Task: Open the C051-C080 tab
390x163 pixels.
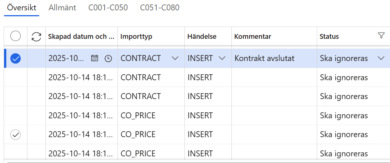Action: (x=160, y=7)
